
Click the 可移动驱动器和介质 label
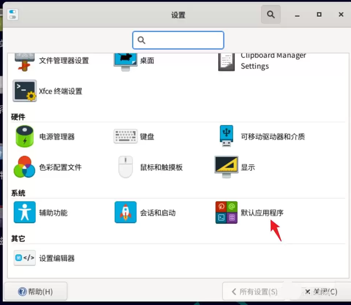point(273,136)
